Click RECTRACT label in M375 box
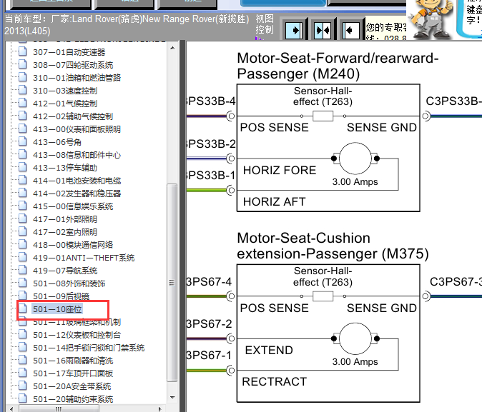Image resolution: width=482 pixels, height=412 pixels. pos(274,381)
